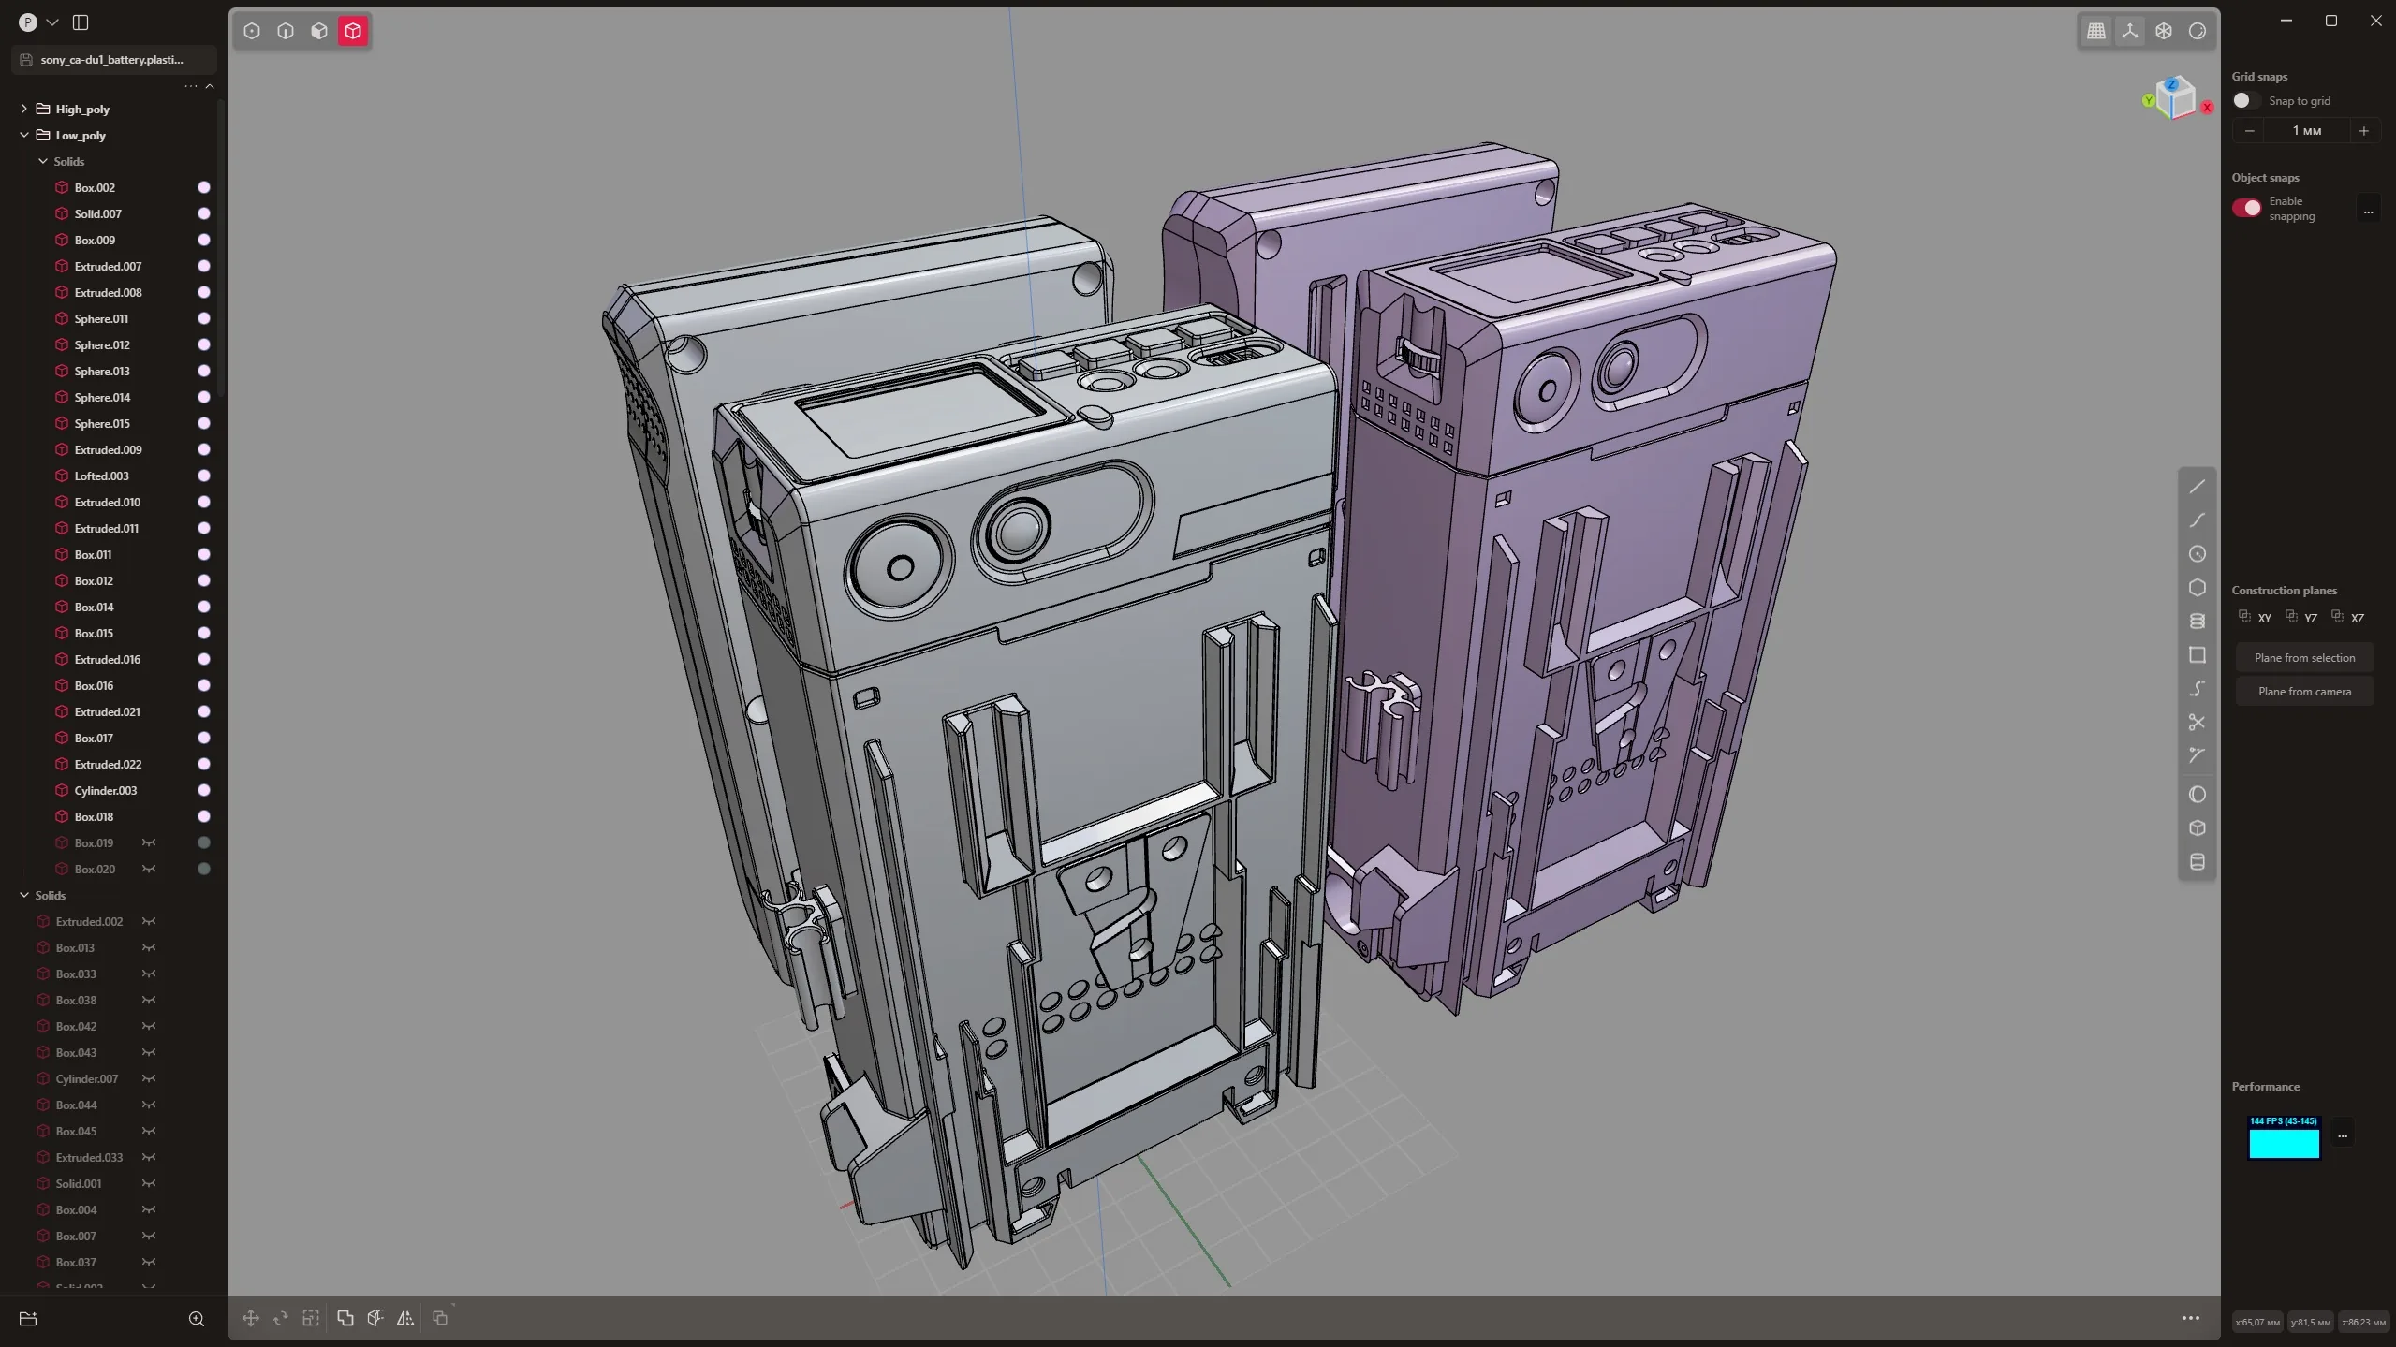
Task: Select the Box tool
Action: point(2198,828)
